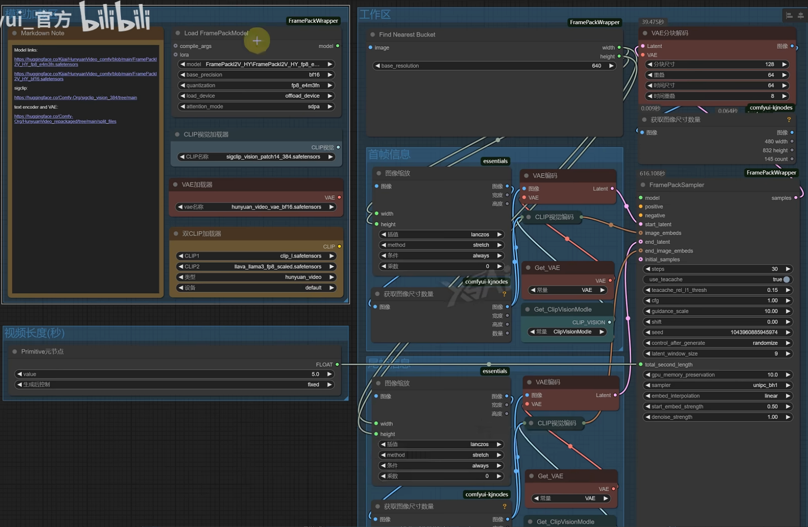808x527 pixels.
Task: Select the 工作区 group title
Action: coord(375,15)
